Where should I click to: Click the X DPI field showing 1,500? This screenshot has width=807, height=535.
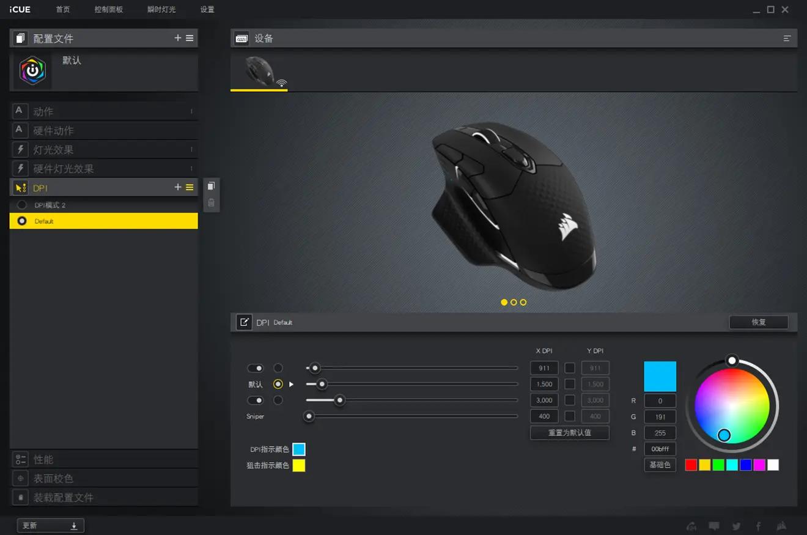[544, 384]
